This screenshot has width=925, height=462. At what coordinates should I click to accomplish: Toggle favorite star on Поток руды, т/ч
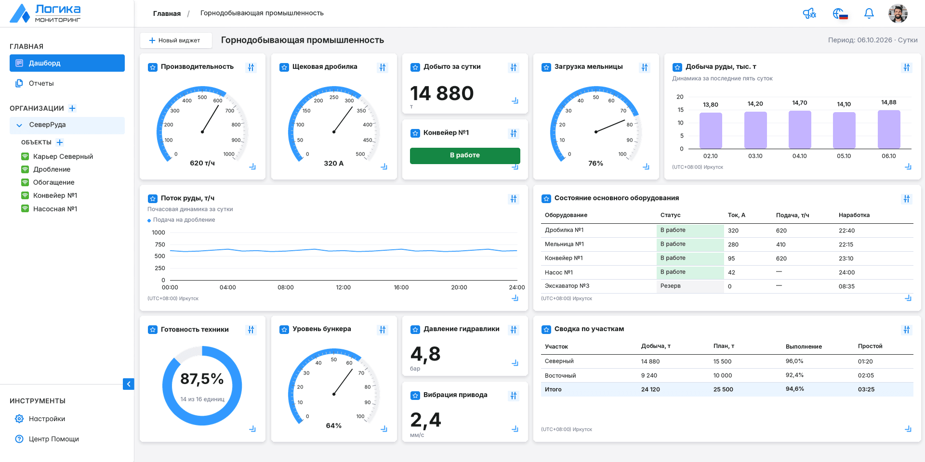click(153, 199)
